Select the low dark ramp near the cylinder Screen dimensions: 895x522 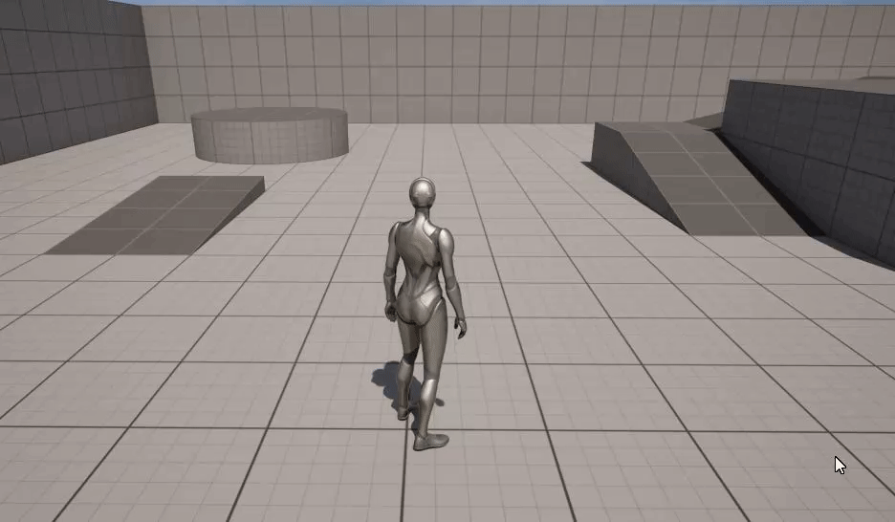click(156, 215)
